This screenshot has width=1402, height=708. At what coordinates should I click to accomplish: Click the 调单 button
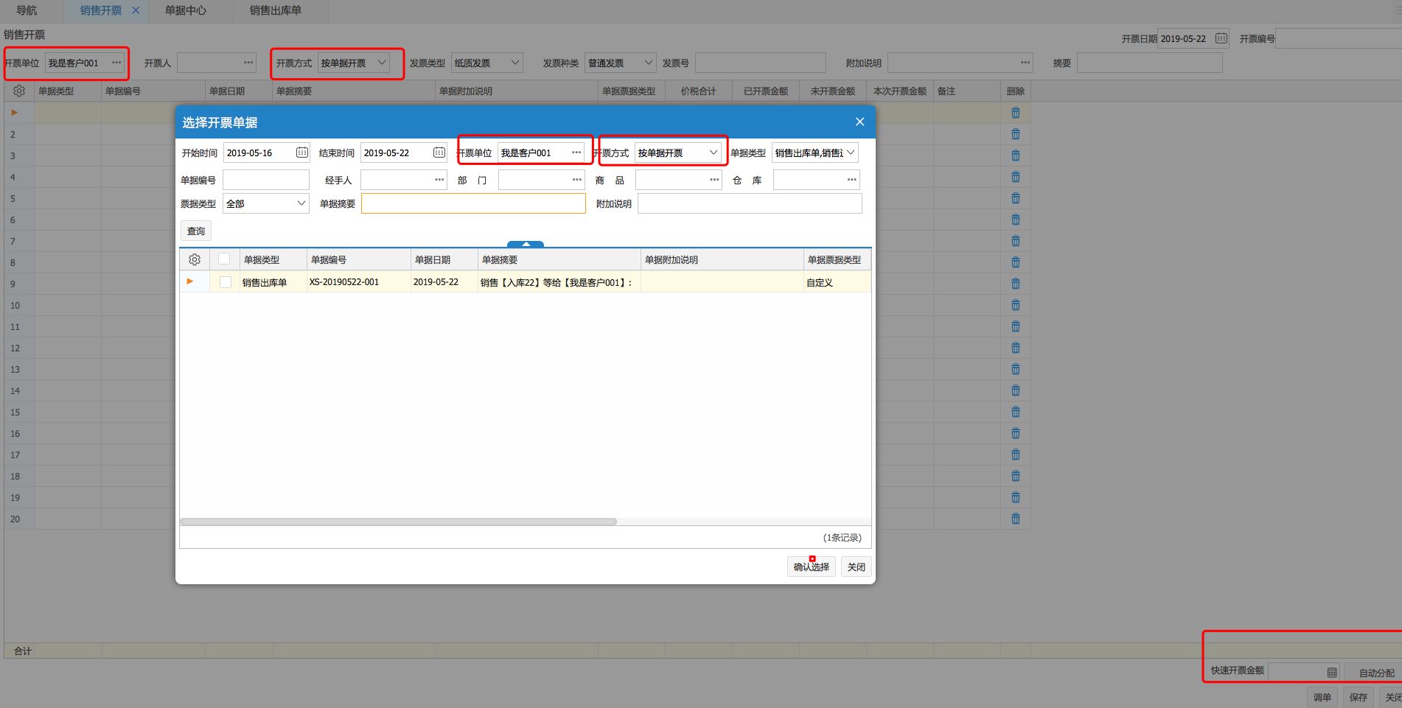coord(1322,697)
